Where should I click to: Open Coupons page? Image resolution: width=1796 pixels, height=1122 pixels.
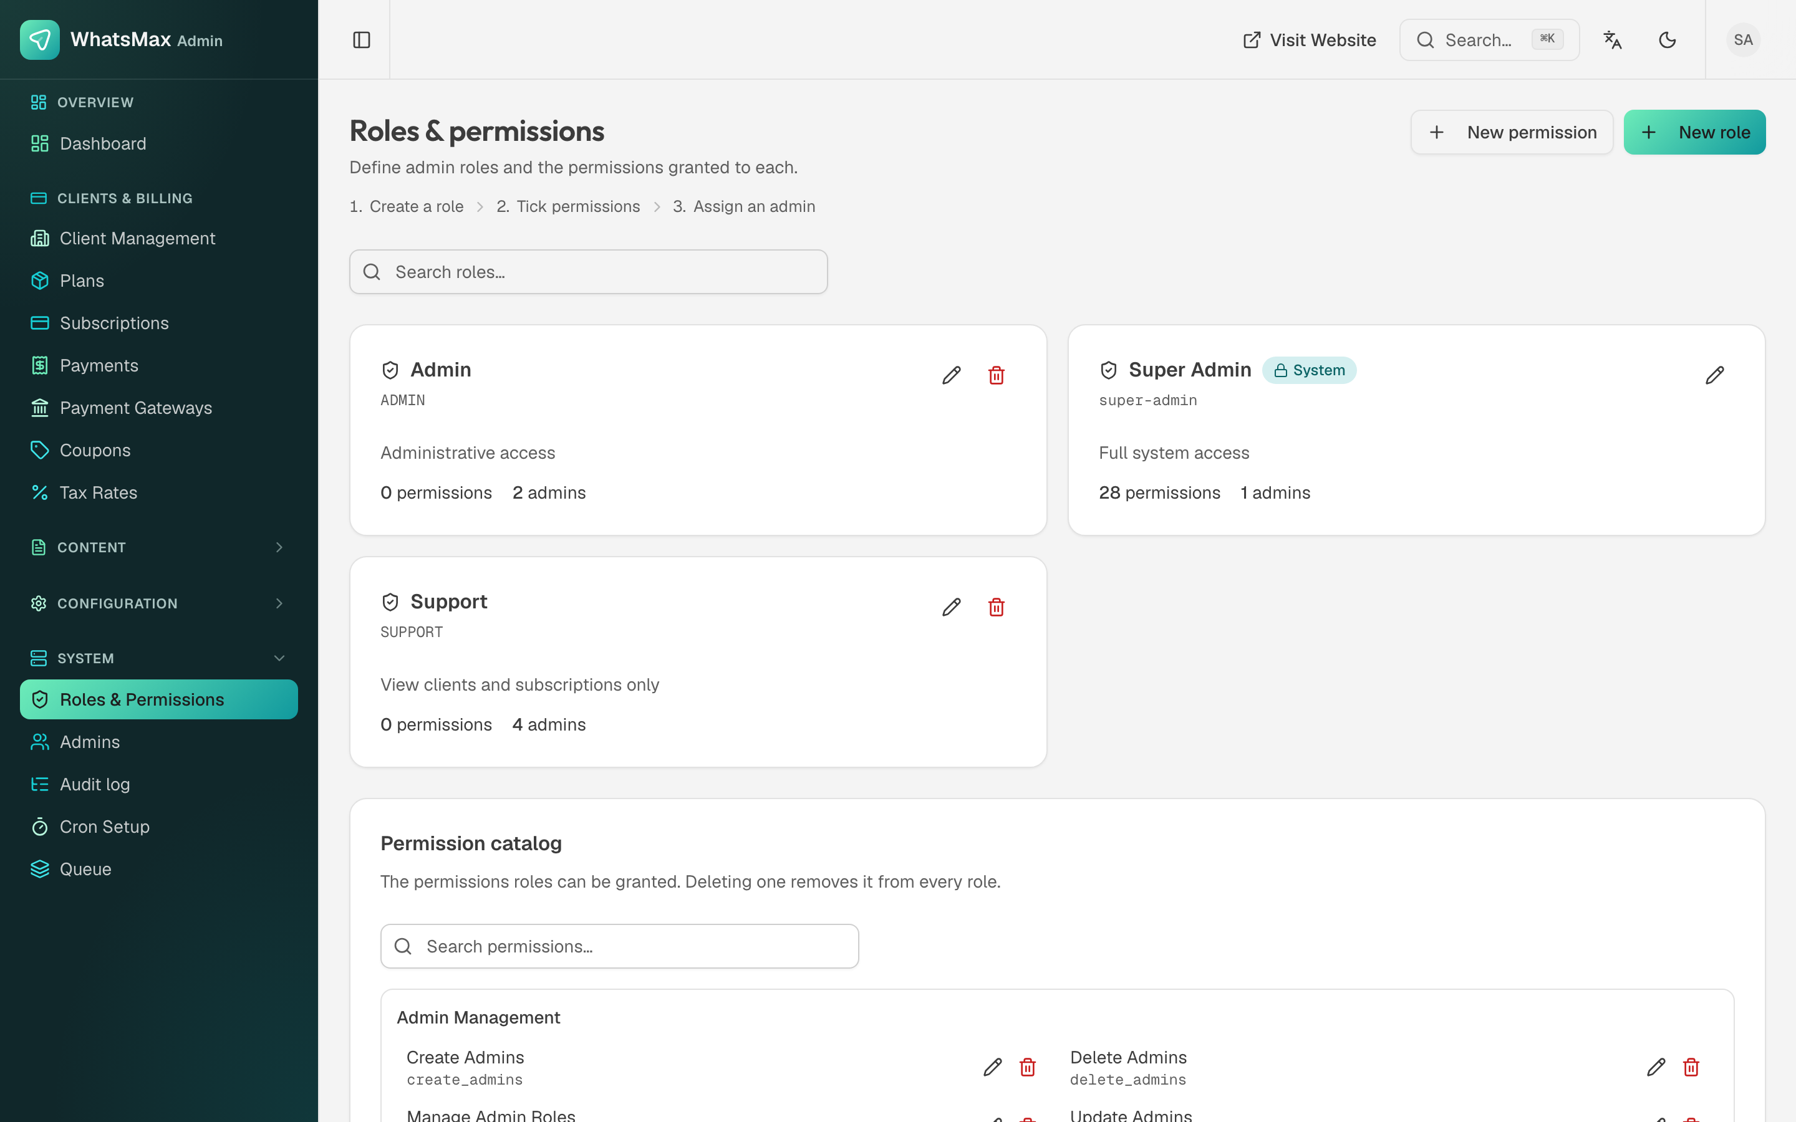pos(159,449)
